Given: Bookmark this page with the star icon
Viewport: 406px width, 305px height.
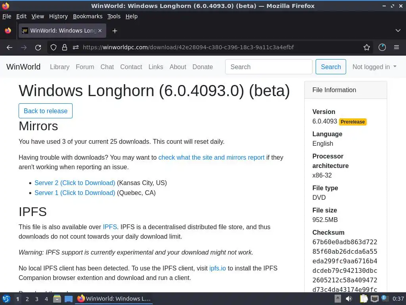Looking at the screenshot, I should 367,48.
